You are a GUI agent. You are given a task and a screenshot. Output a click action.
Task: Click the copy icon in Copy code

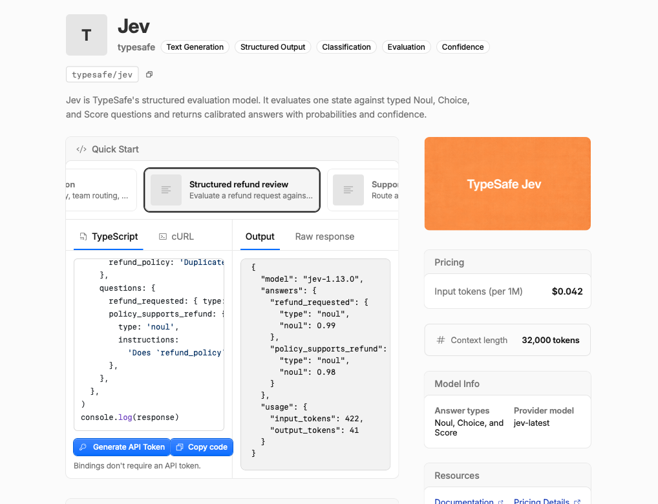pos(180,447)
